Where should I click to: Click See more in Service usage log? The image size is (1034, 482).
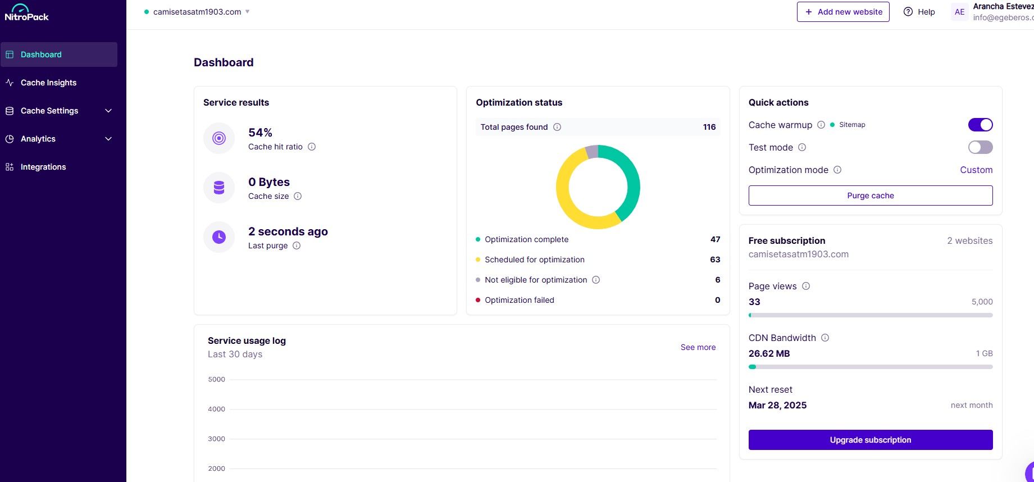(698, 347)
